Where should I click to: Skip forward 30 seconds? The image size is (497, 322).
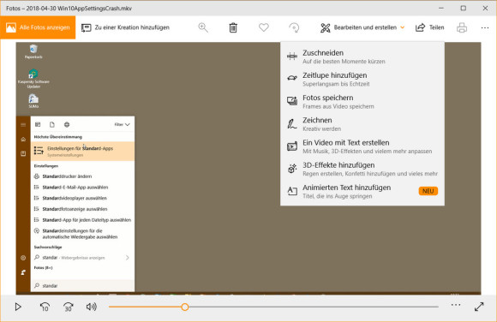point(69,307)
